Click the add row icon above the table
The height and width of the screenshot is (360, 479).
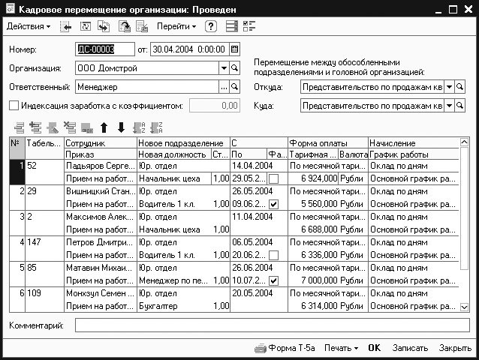click(x=19, y=127)
